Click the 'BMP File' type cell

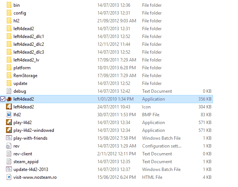[151, 115]
